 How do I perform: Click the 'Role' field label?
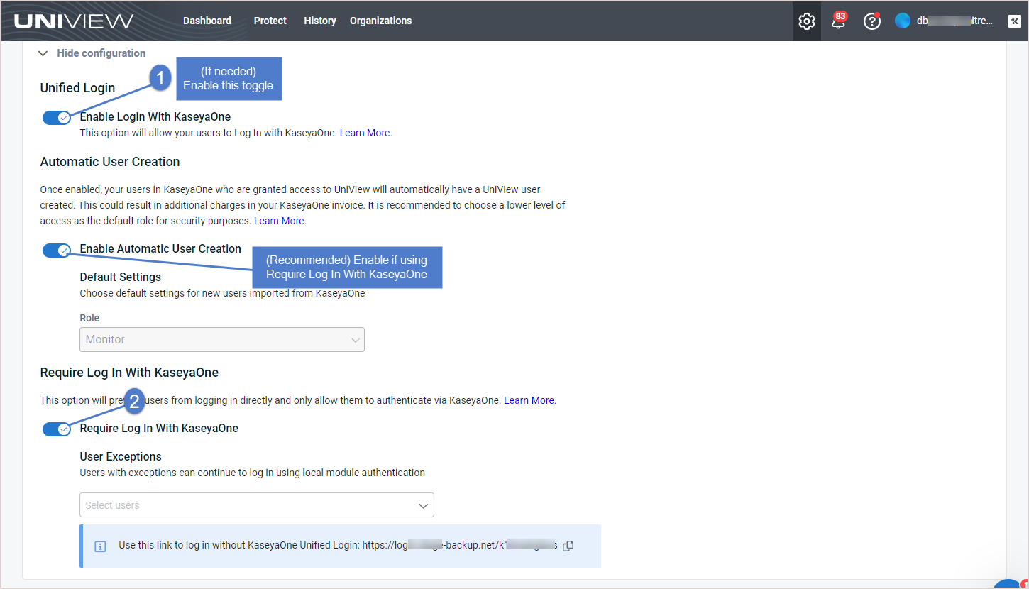coord(89,318)
